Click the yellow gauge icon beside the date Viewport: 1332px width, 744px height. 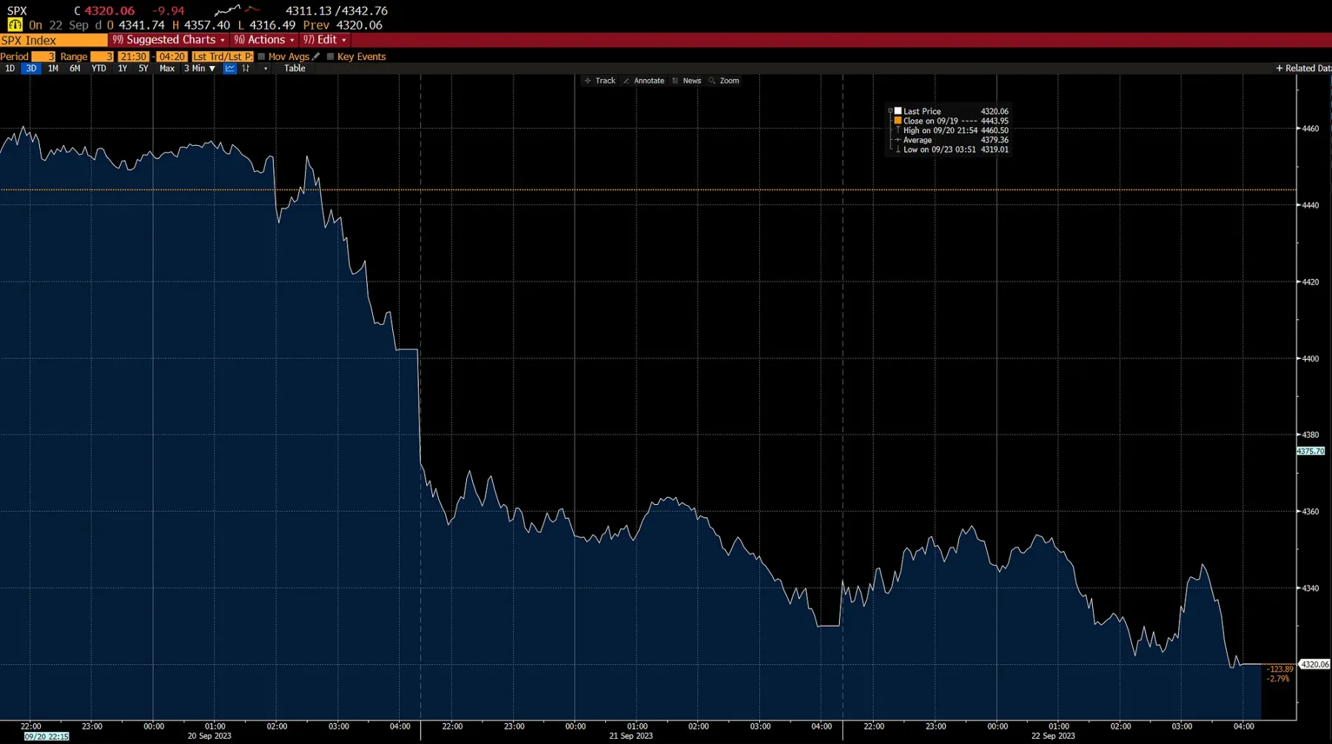tap(14, 25)
